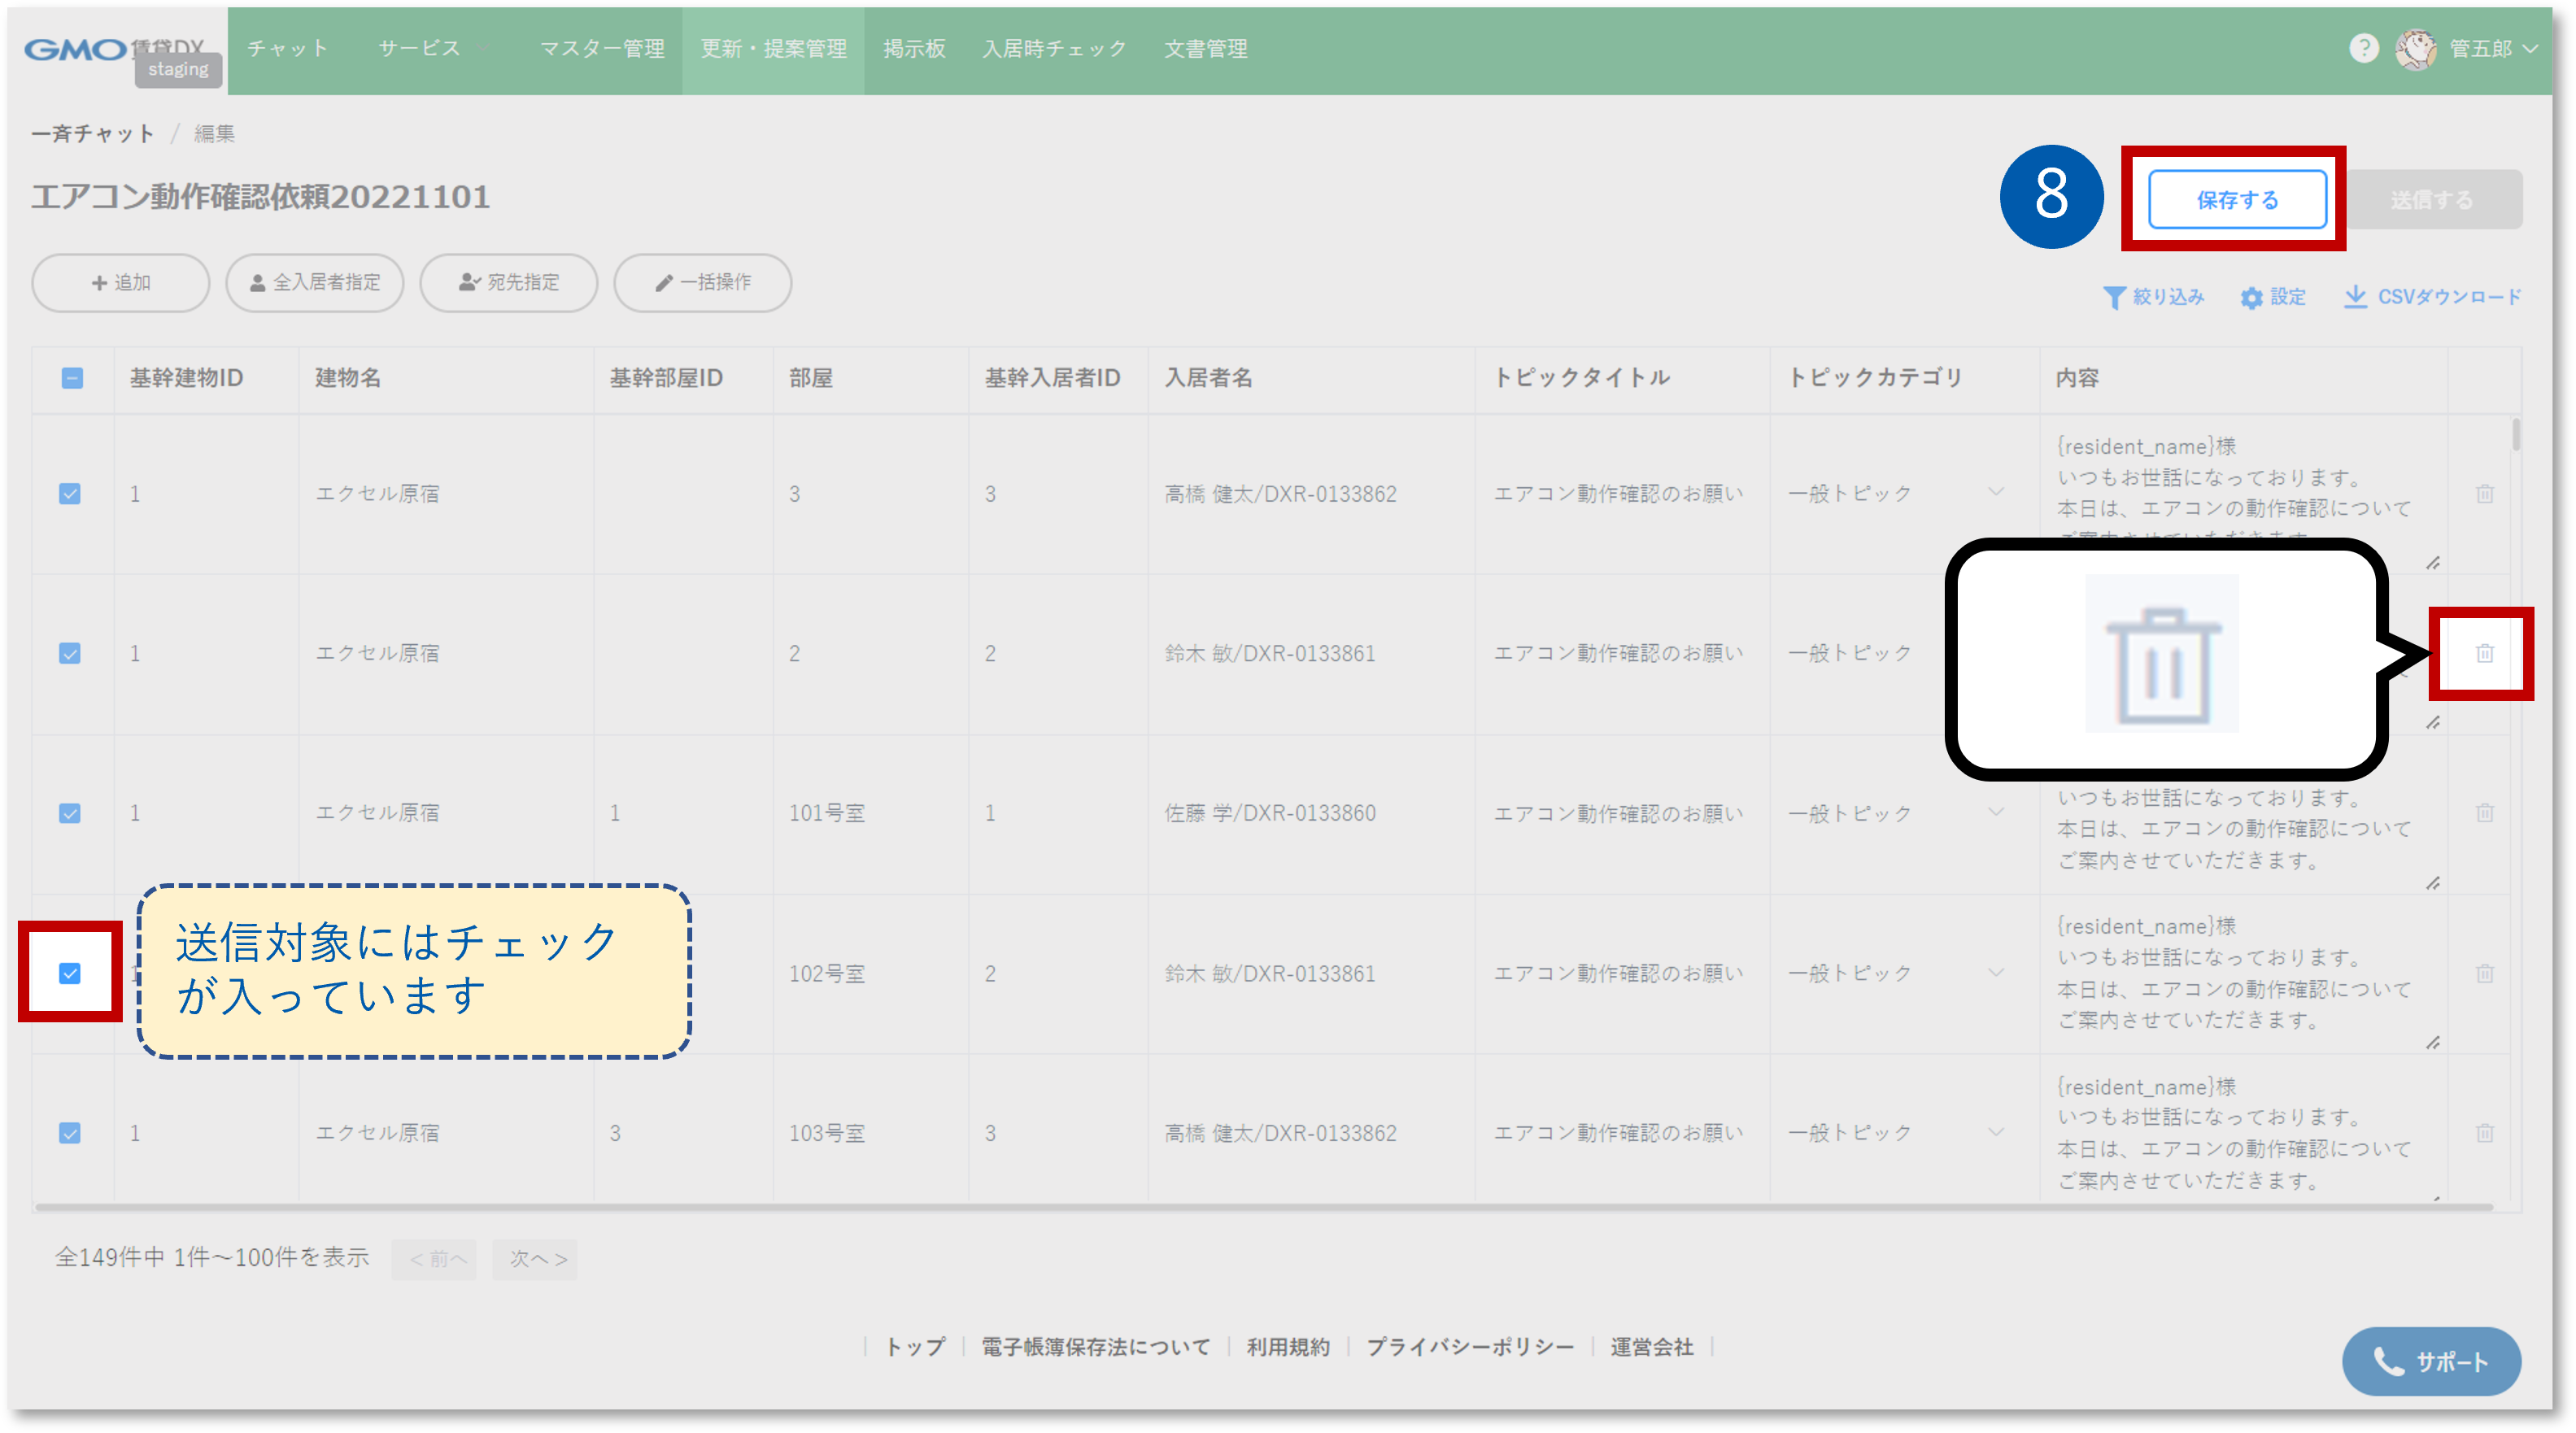Click the trash icon for 高橋 健太 room 3 row

(x=2484, y=494)
